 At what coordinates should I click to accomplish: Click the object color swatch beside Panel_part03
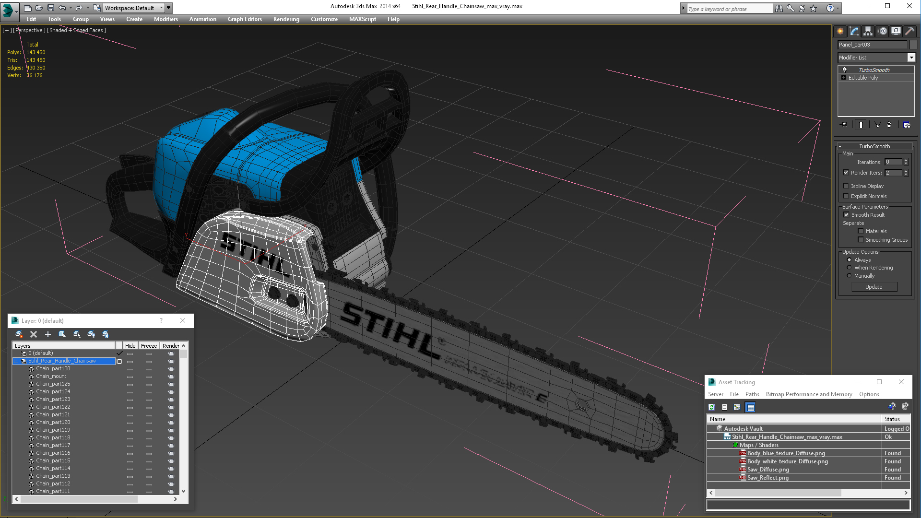[x=913, y=45]
